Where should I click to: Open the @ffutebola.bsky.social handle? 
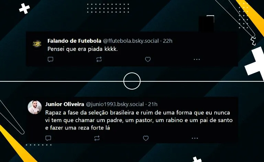pyautogui.click(x=131, y=41)
